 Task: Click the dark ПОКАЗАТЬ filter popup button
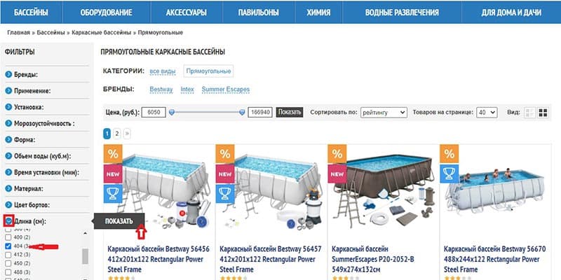119,221
